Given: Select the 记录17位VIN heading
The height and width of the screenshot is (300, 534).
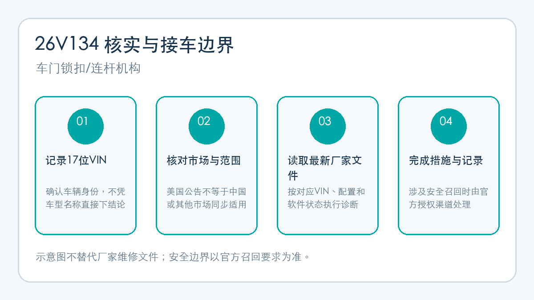Looking at the screenshot, I should pos(76,160).
